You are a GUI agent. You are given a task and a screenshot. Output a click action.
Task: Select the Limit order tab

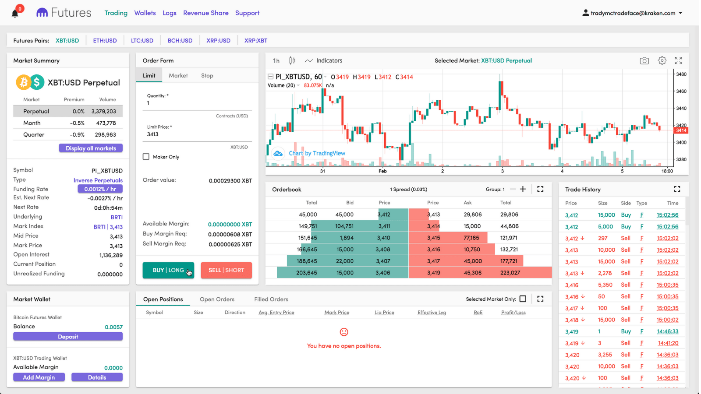click(x=149, y=75)
